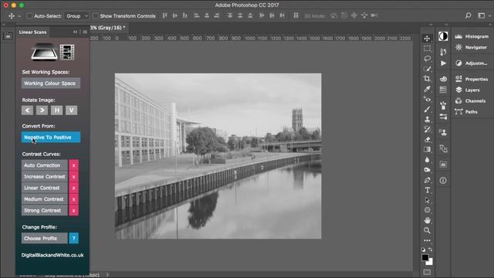Image resolution: width=494 pixels, height=278 pixels.
Task: Flip image vertically with V button
Action: (x=71, y=110)
